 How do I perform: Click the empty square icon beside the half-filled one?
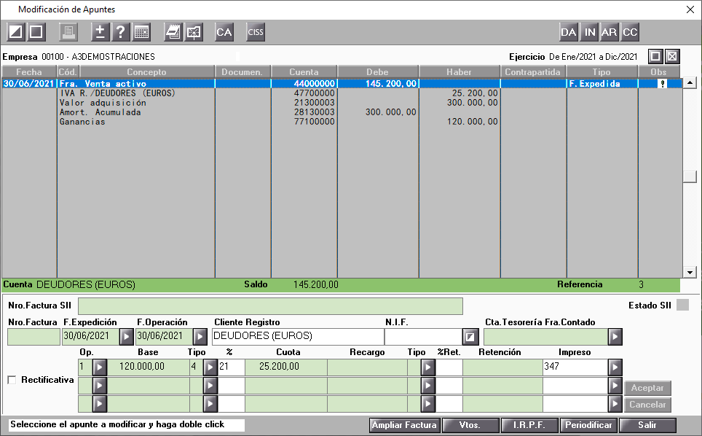point(36,32)
